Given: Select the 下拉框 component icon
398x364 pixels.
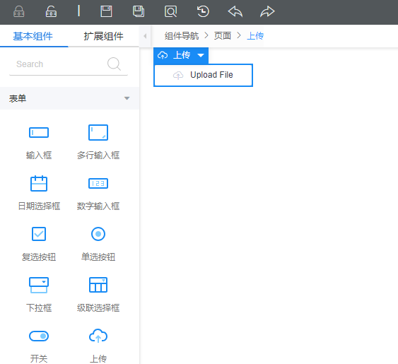Looking at the screenshot, I should click(39, 285).
